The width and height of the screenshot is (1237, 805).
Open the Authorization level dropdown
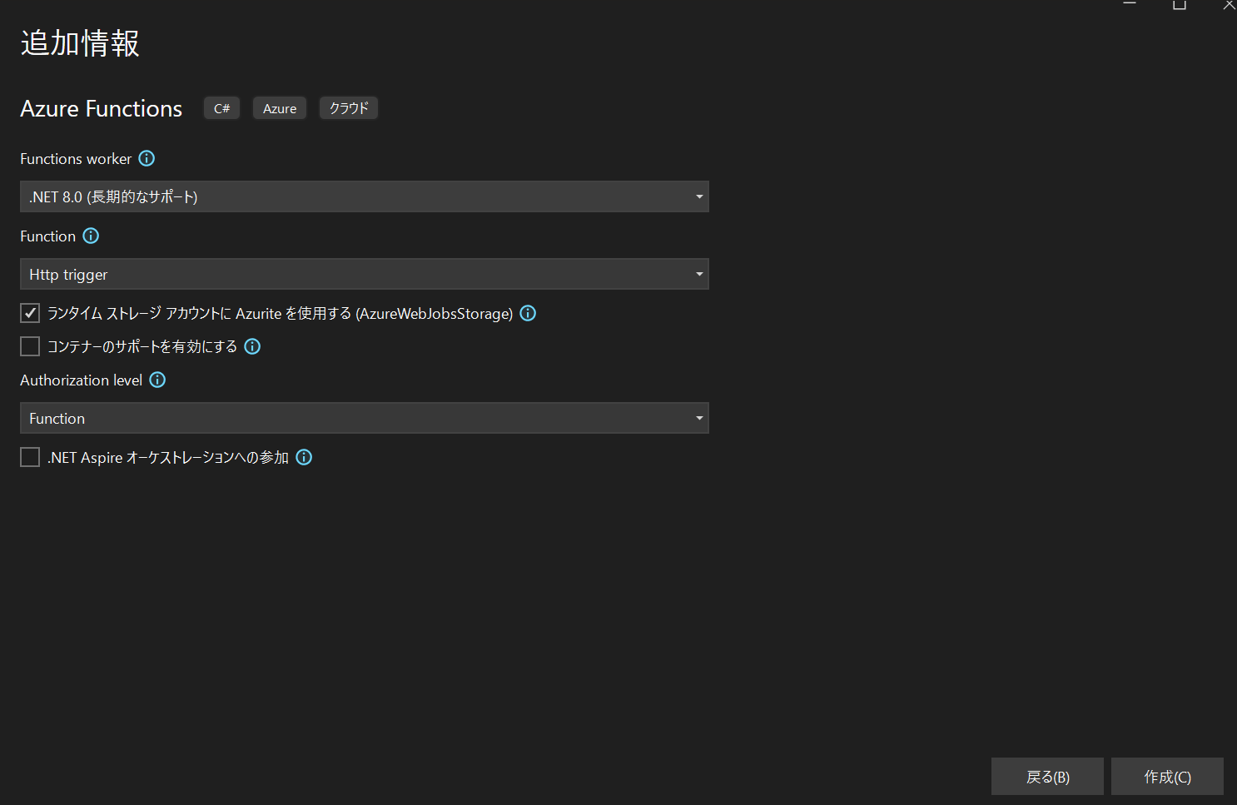(364, 418)
